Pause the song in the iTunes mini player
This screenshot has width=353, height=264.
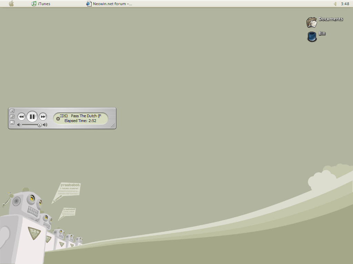point(32,117)
